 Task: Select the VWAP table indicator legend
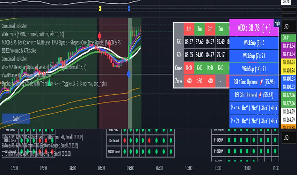tap(27, 75)
